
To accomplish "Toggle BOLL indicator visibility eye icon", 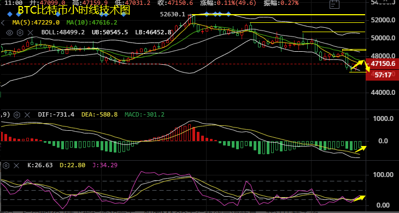I will [x=10, y=33].
